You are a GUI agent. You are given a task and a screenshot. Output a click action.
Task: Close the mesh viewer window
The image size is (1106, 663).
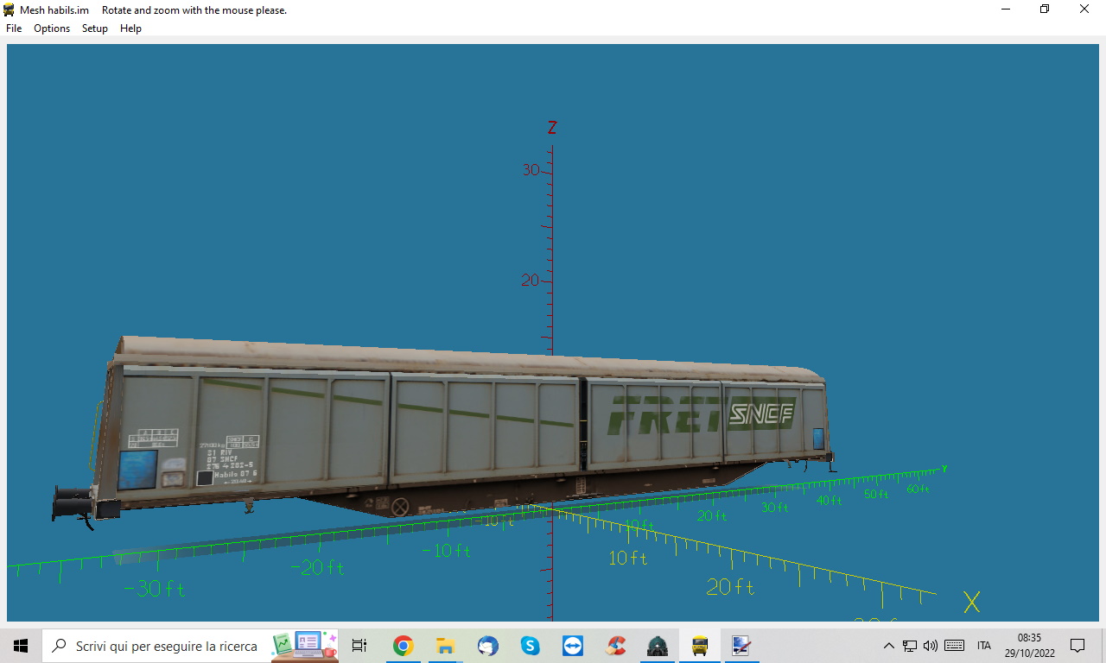pos(1084,9)
